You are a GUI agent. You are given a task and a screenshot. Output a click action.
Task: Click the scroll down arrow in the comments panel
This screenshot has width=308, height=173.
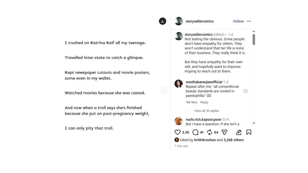tap(254, 123)
